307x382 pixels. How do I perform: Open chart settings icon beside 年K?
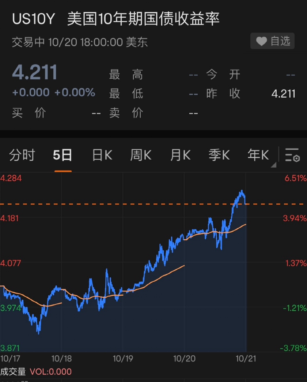coord(292,156)
